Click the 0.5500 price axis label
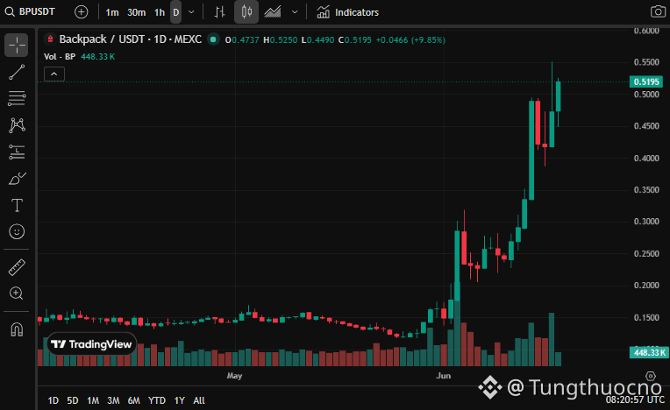Screen dimensions: 670x410 click(x=646, y=62)
